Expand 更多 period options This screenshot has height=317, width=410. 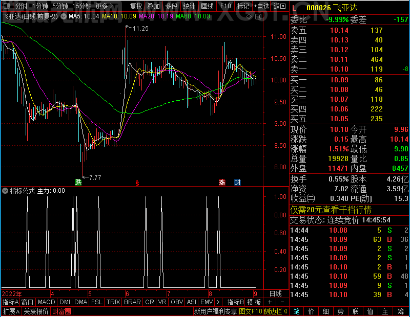click(x=105, y=6)
